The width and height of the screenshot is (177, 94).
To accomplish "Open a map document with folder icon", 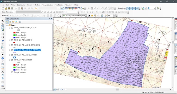I will click(x=6, y=9).
